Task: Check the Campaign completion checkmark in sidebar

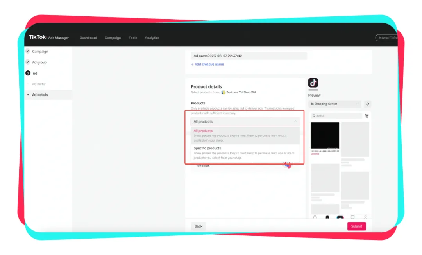Action: (27, 51)
